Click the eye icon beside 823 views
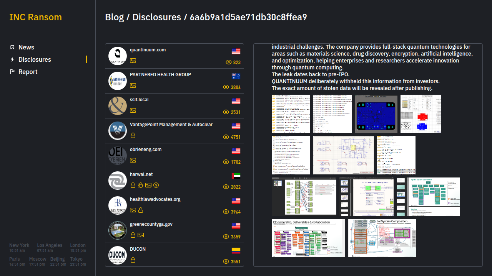 point(228,62)
